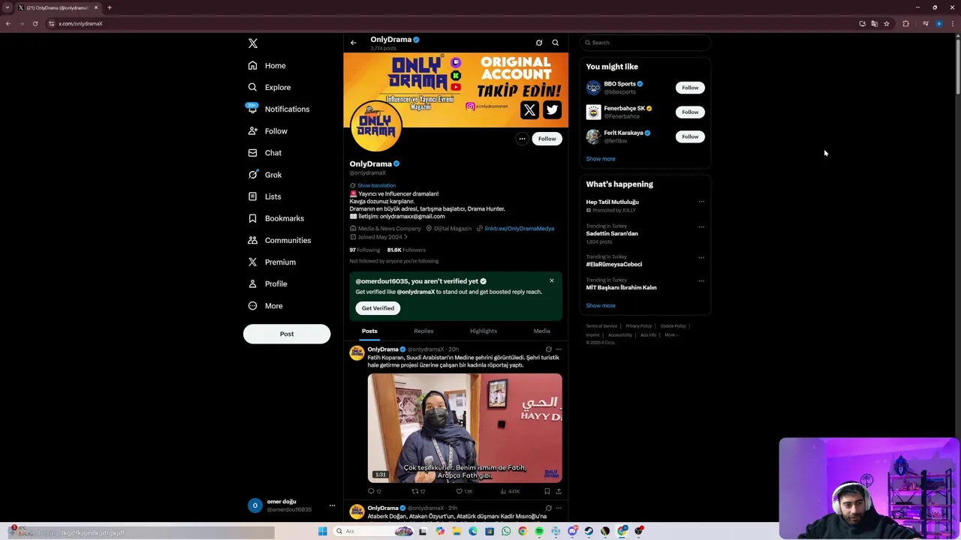Click the X search input field
This screenshot has width=961, height=540.
tap(646, 43)
